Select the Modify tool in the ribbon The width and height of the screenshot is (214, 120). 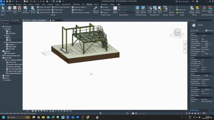pos(3,9)
